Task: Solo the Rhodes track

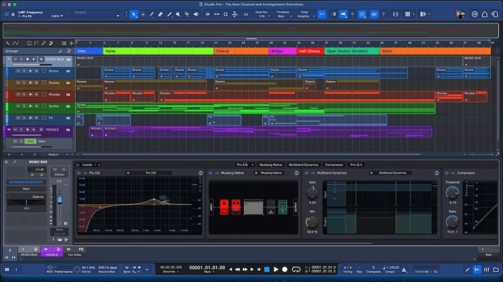Action: point(24,94)
